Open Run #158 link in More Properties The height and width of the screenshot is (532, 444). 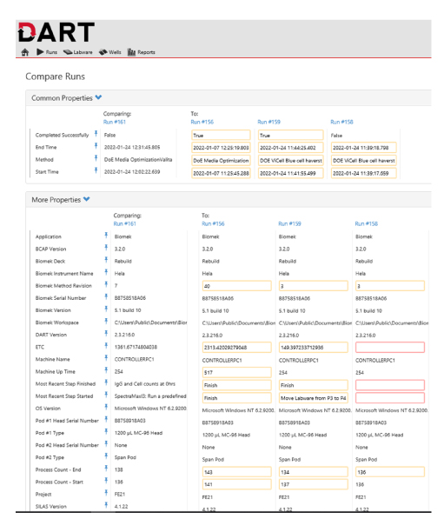(x=367, y=223)
